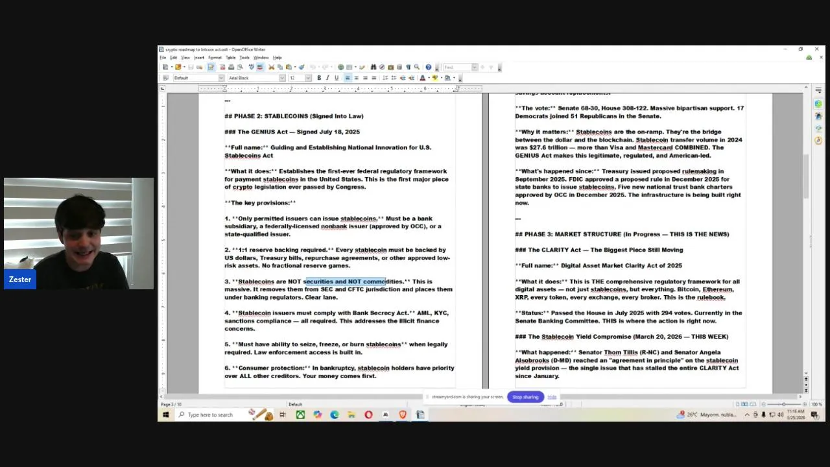Set paragraph alignment to left

tap(348, 78)
